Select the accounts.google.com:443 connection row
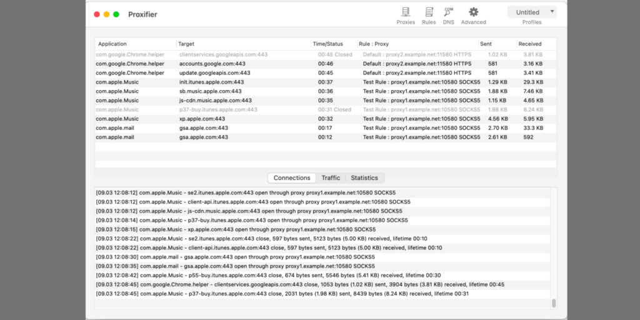The image size is (640, 320). (326, 64)
